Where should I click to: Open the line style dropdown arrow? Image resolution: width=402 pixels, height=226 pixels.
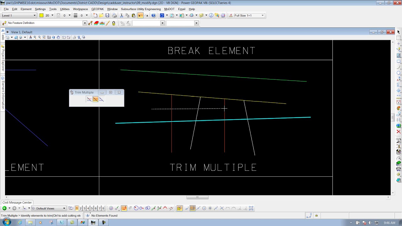click(69, 15)
